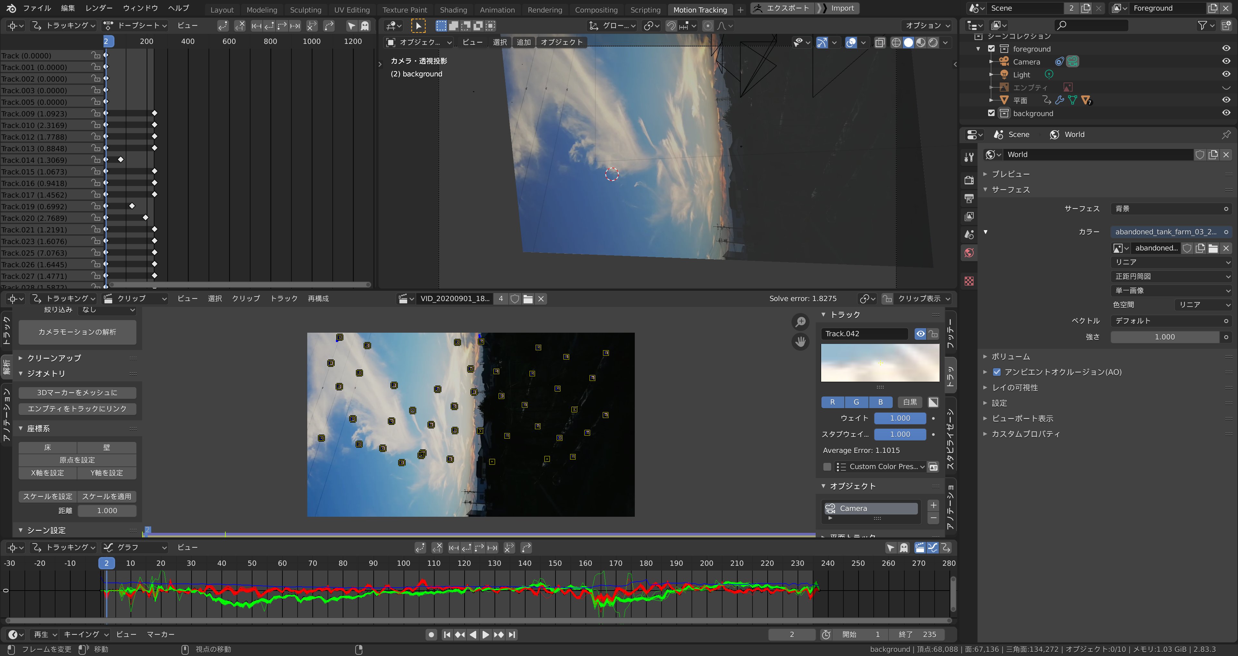Open the World properties tab icon
Viewport: 1238px width, 656px height.
tap(969, 253)
